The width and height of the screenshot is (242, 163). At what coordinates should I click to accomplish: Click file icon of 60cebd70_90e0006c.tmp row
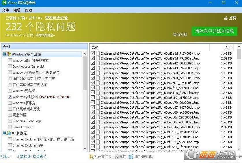tap(98, 102)
